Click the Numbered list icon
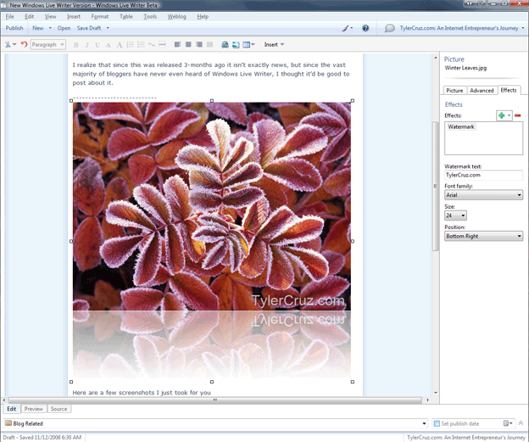529x442 pixels. [x=131, y=45]
